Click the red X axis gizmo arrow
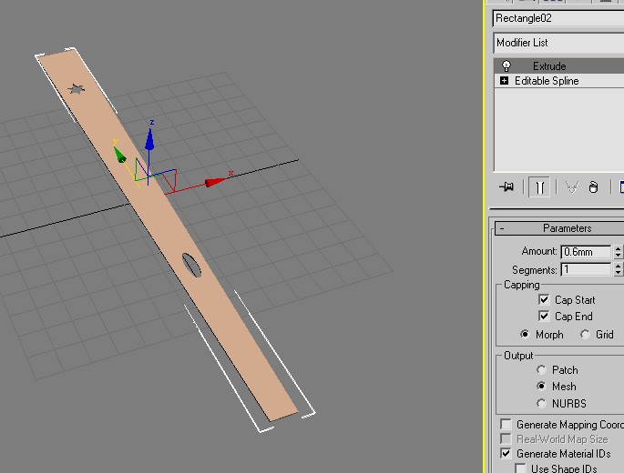Viewport: 624px width, 473px height. (214, 182)
